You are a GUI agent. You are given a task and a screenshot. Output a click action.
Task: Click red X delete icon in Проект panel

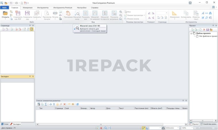coord(204,30)
